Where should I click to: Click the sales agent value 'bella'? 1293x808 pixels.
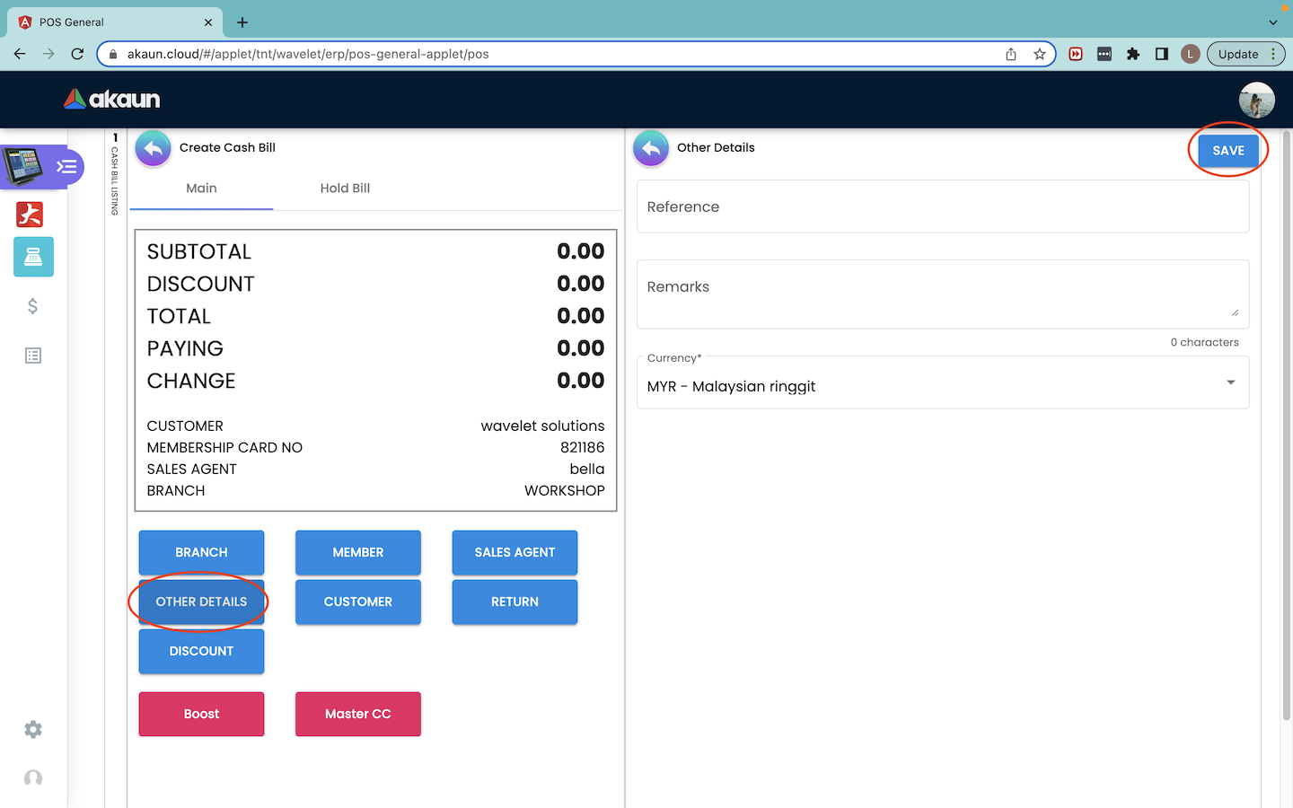pos(587,469)
